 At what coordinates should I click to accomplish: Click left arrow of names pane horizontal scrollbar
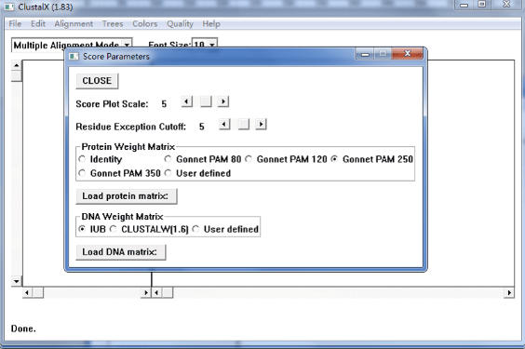[27, 293]
